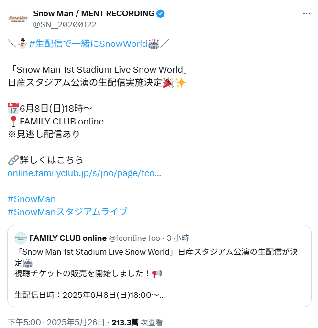318x328 pixels.
Task: Click the #SnowManスタジアムライブ hashtag
Action: tap(67, 212)
